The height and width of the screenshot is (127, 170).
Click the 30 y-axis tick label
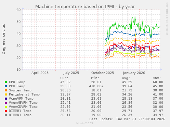(18, 46)
